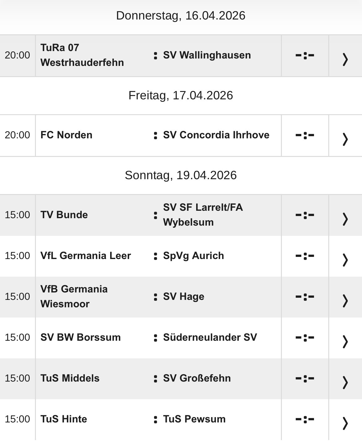Click the FC Norden team name

tap(66, 135)
